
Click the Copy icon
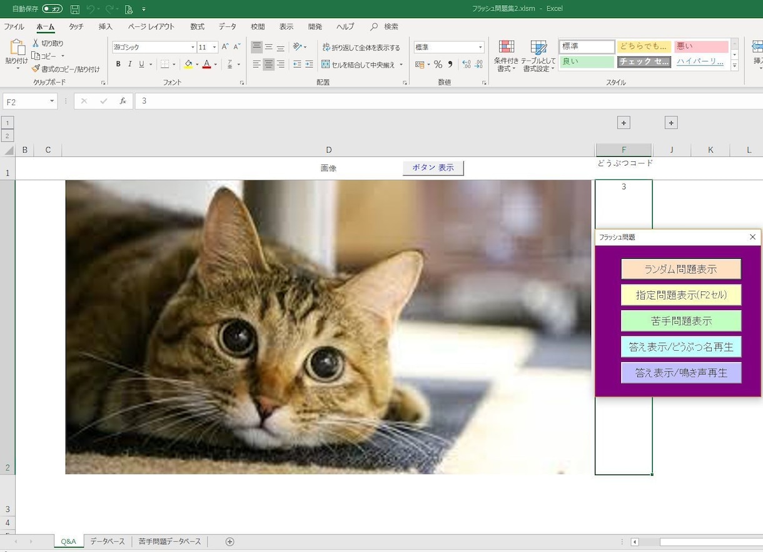coord(36,56)
